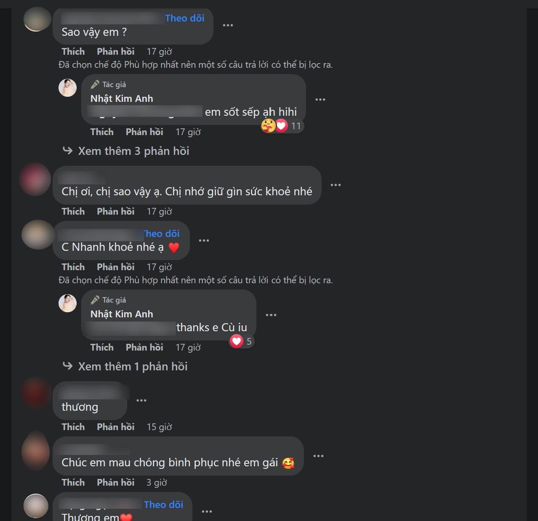Reply to 'Chị ơi, chị sao vậy ạ' comment
This screenshot has height=521, width=538.
click(116, 212)
